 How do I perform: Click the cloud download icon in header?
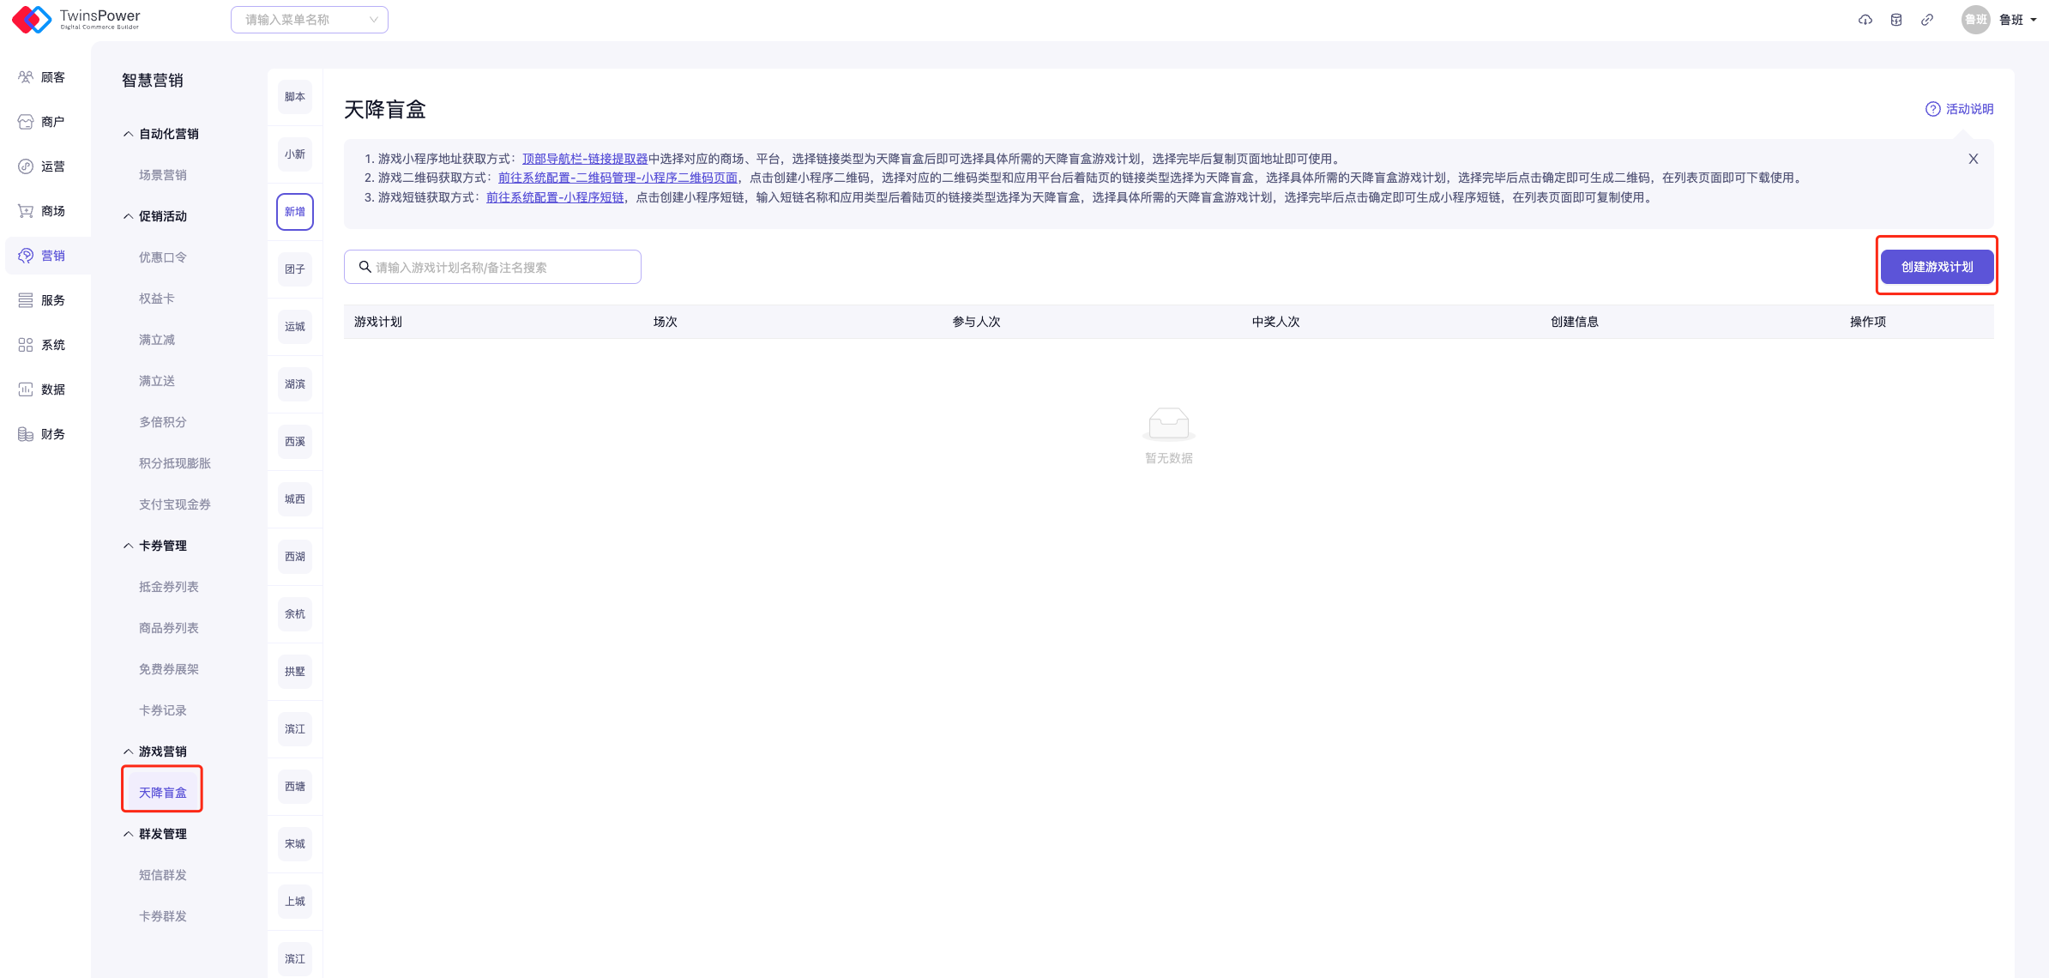[x=1865, y=20]
